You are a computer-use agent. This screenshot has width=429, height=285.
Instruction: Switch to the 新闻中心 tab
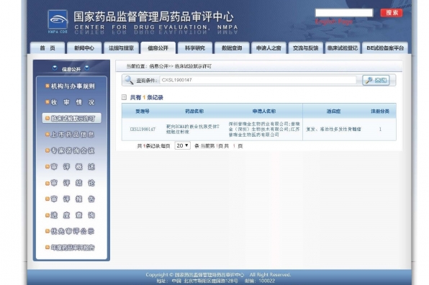[x=84, y=48]
